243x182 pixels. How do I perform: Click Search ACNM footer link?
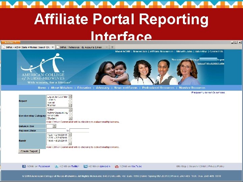tap(197, 166)
